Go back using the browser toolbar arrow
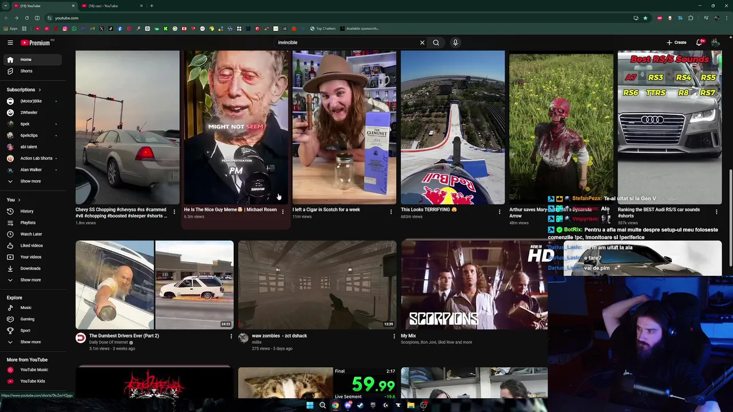The height and width of the screenshot is (412, 733). point(6,18)
